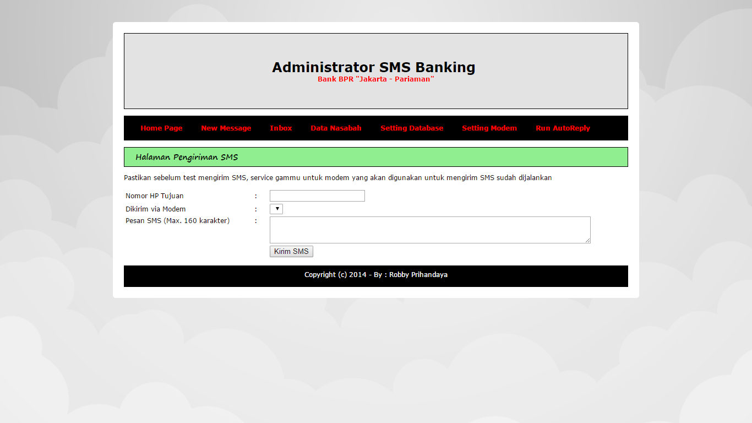The height and width of the screenshot is (423, 752).
Task: Go to Home Page menu link
Action: (161, 128)
